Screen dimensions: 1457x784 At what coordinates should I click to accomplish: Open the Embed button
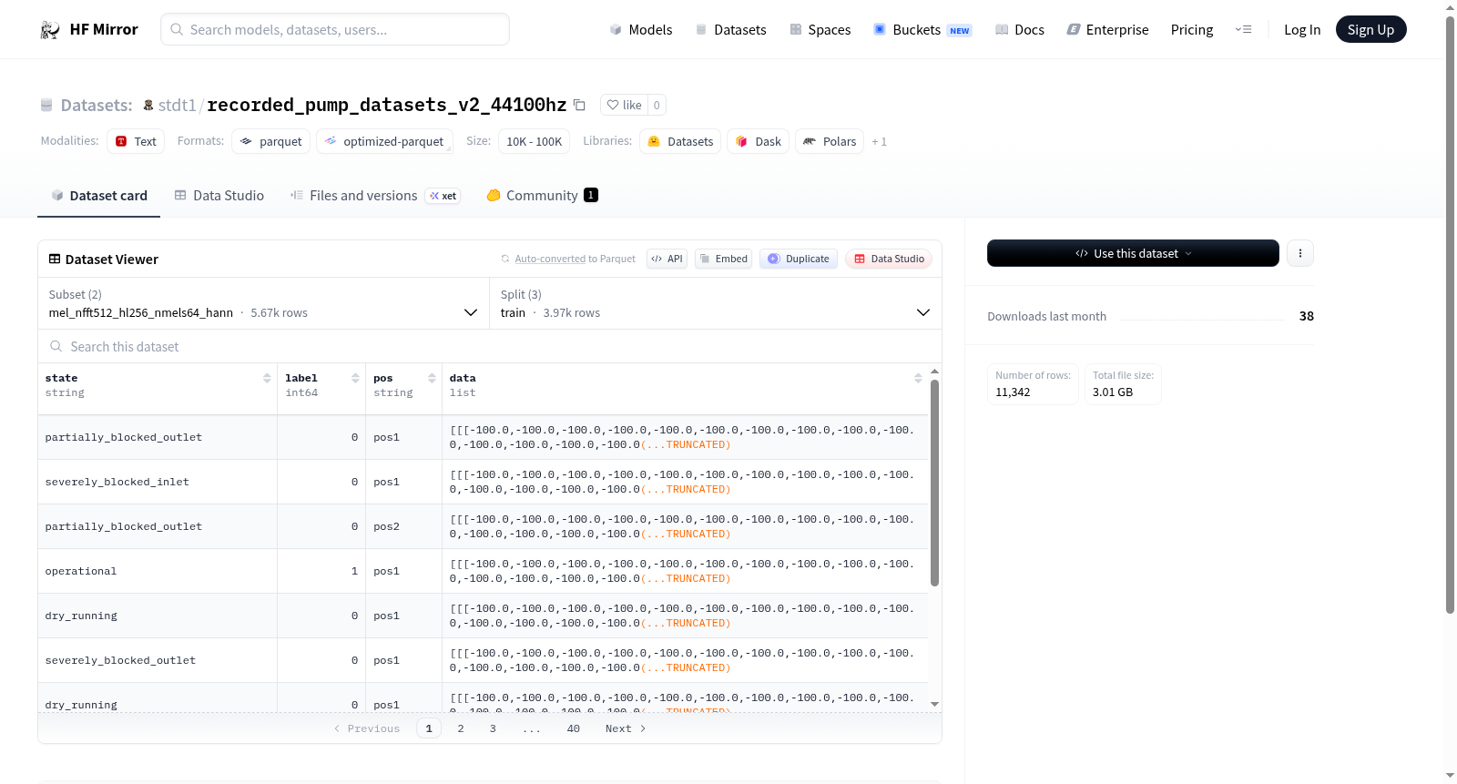coord(724,259)
